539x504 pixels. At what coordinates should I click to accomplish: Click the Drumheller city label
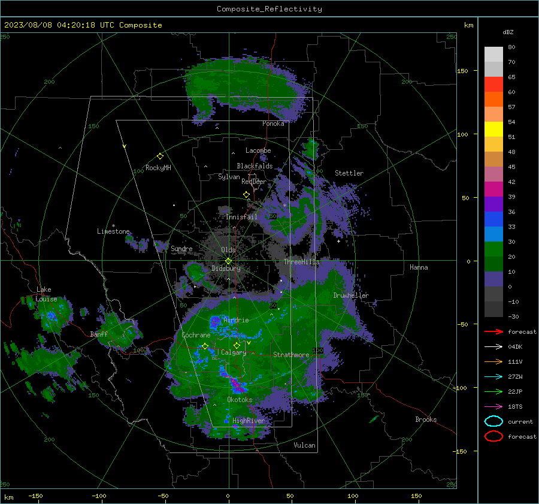(351, 295)
